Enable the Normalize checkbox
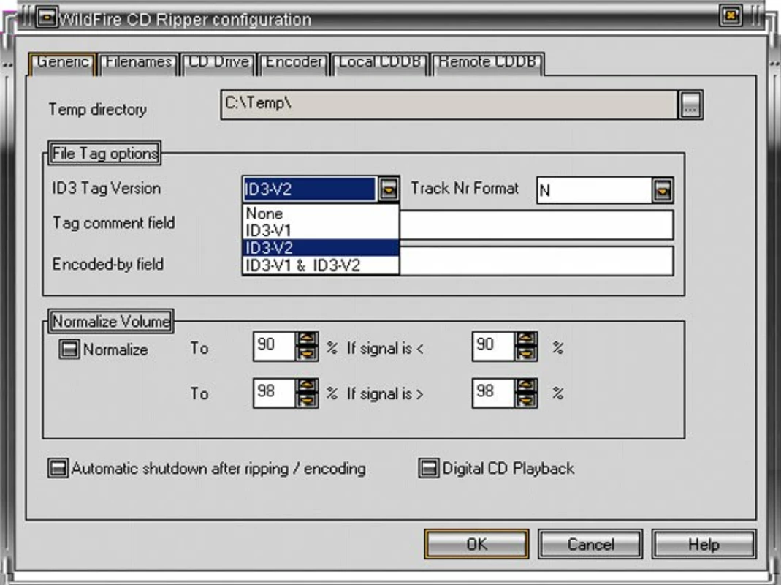This screenshot has width=781, height=585. click(69, 349)
